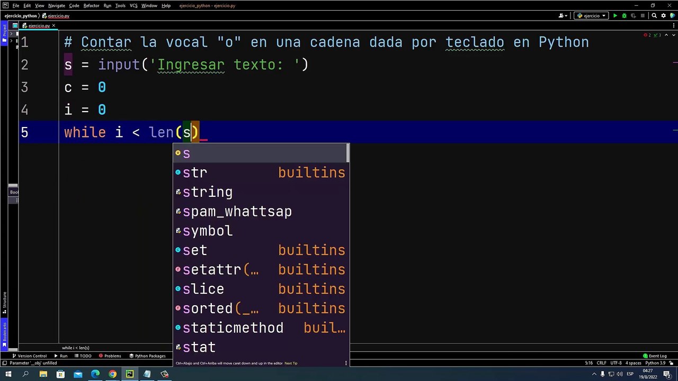The width and height of the screenshot is (678, 381).
Task: Choose 'slice' completion suggestion
Action: click(260, 289)
